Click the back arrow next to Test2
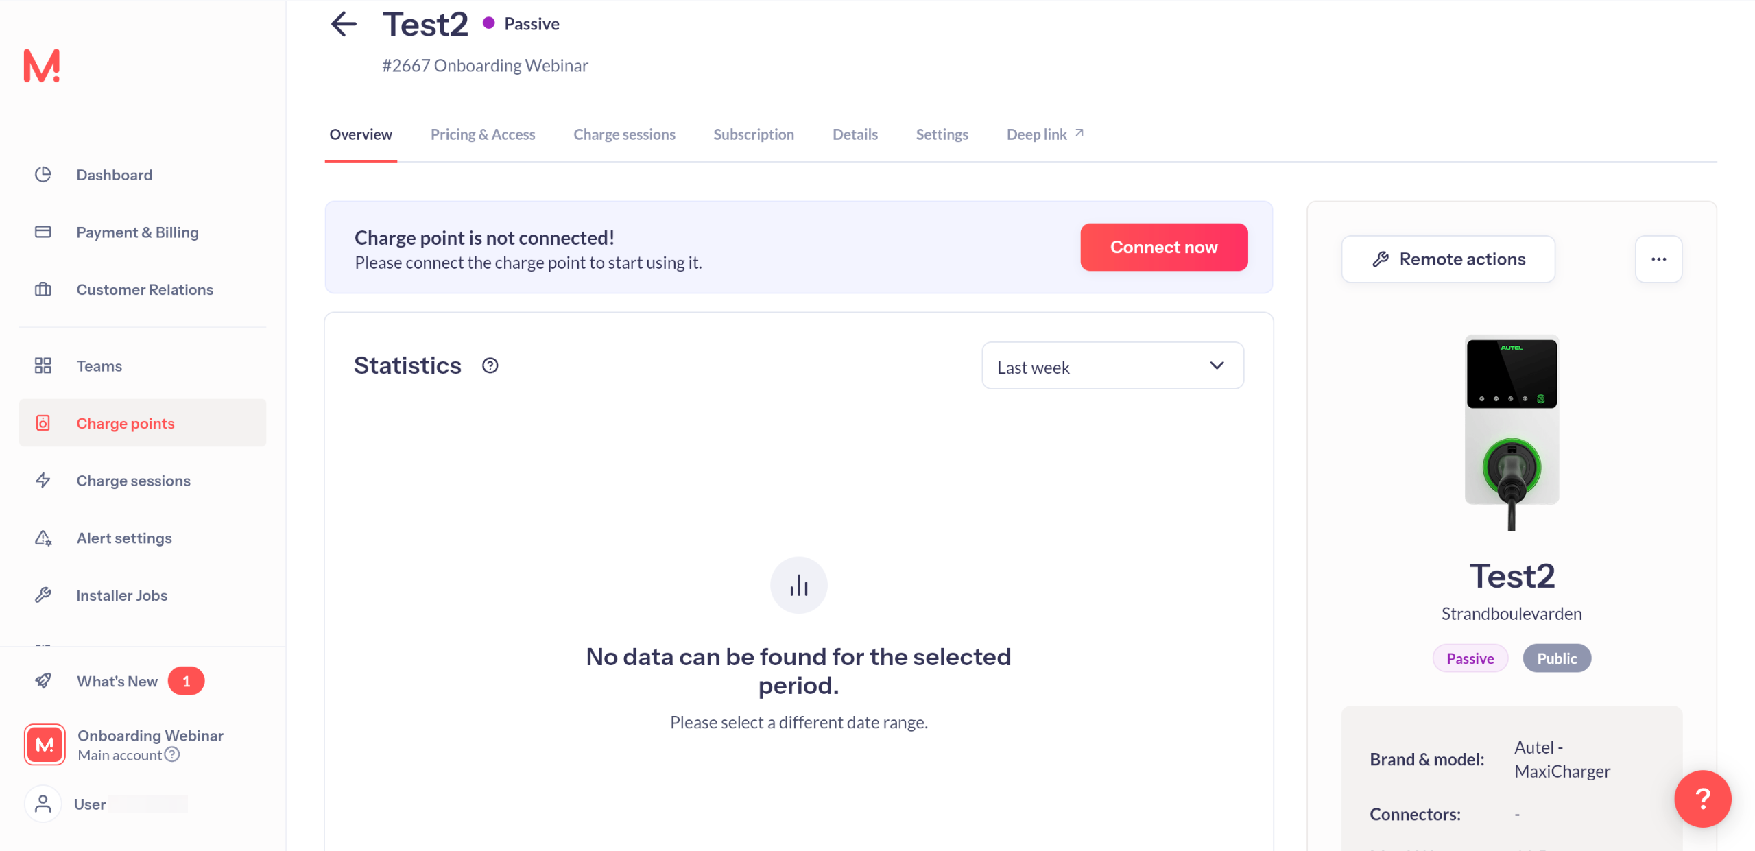 tap(344, 24)
